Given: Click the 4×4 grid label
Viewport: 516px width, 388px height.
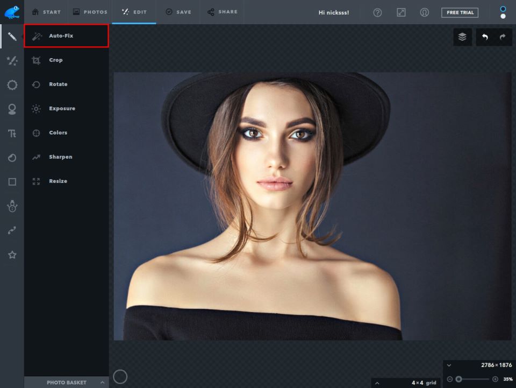Looking at the screenshot, I should [x=424, y=383].
